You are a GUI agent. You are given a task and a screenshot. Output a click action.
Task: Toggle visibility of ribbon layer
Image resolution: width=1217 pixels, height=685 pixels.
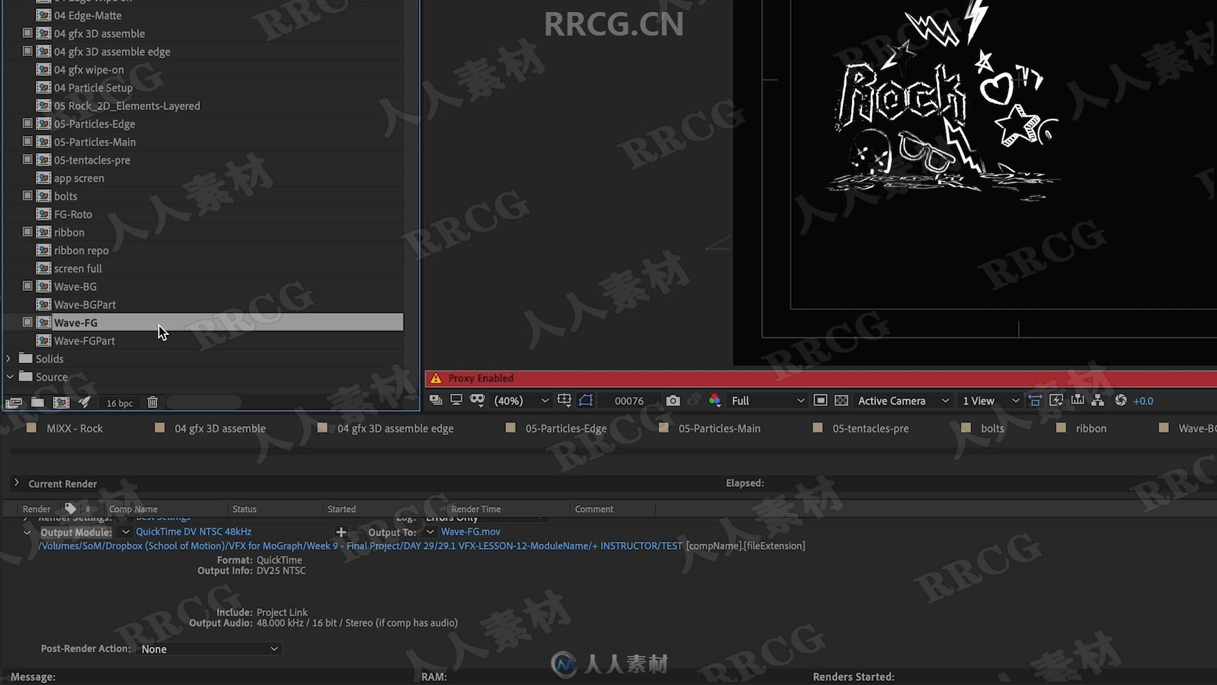coord(27,232)
